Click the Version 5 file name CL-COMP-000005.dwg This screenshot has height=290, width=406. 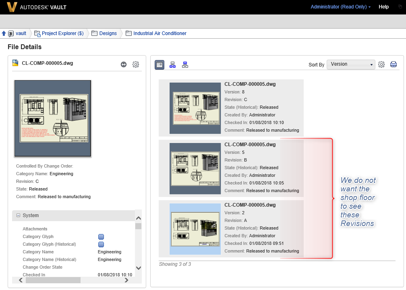point(250,145)
